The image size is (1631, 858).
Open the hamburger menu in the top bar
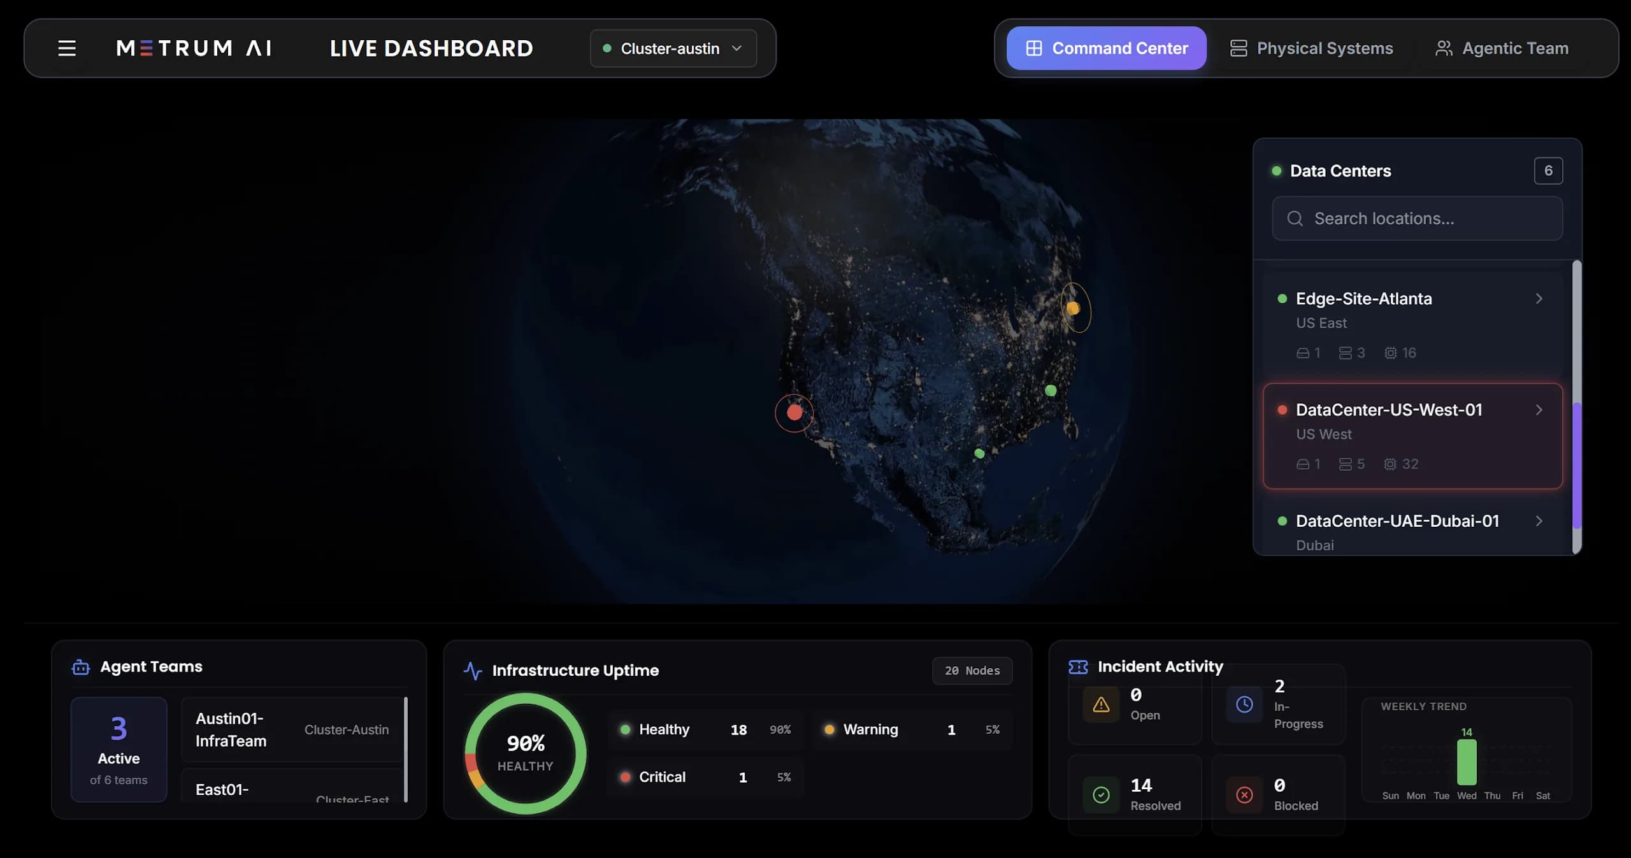coord(66,48)
